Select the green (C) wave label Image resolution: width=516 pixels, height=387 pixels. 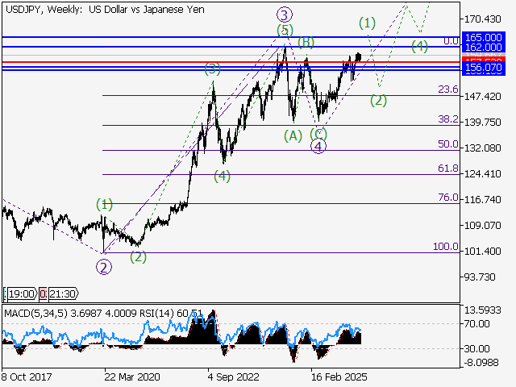click(x=318, y=132)
